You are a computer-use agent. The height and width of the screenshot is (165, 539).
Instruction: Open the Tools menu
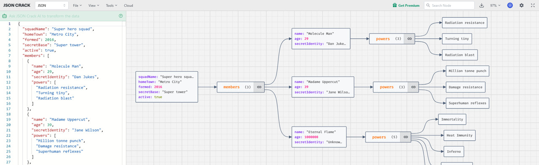coord(112,5)
